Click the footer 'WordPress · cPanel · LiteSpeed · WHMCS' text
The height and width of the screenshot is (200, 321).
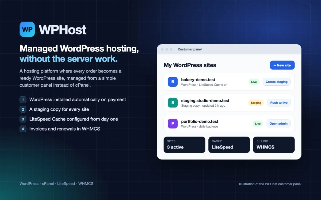coord(56,184)
